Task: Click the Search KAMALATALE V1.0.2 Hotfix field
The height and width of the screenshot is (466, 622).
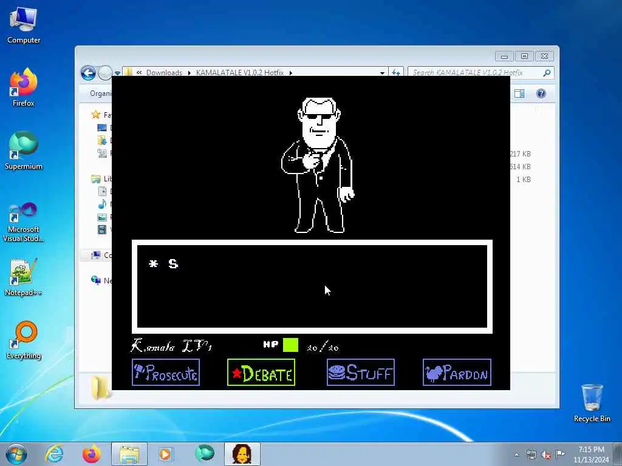Action: (481, 73)
